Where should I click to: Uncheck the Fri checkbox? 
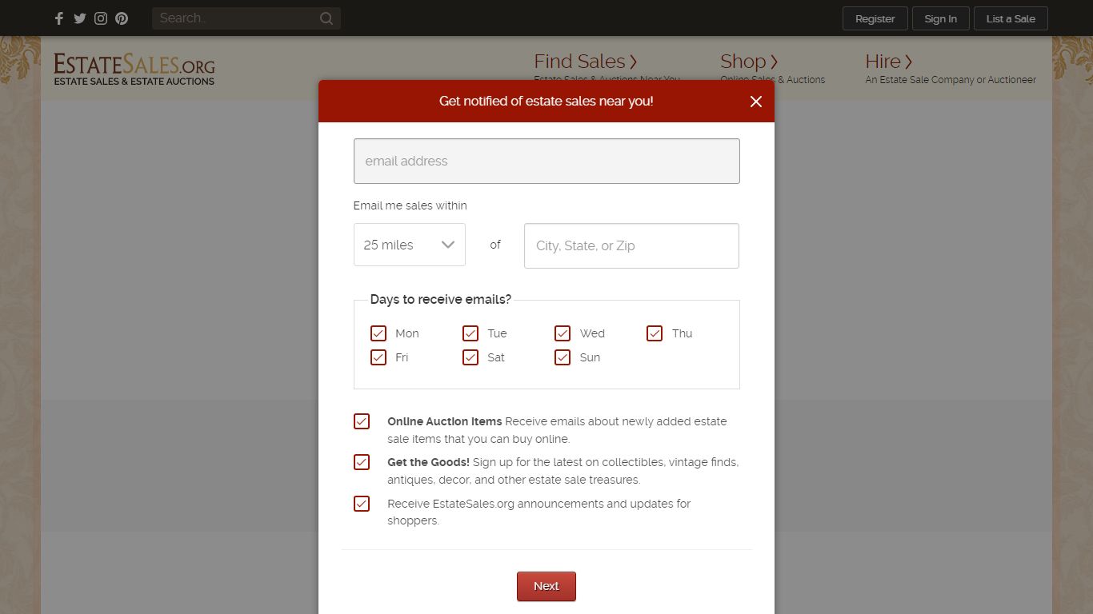point(378,357)
